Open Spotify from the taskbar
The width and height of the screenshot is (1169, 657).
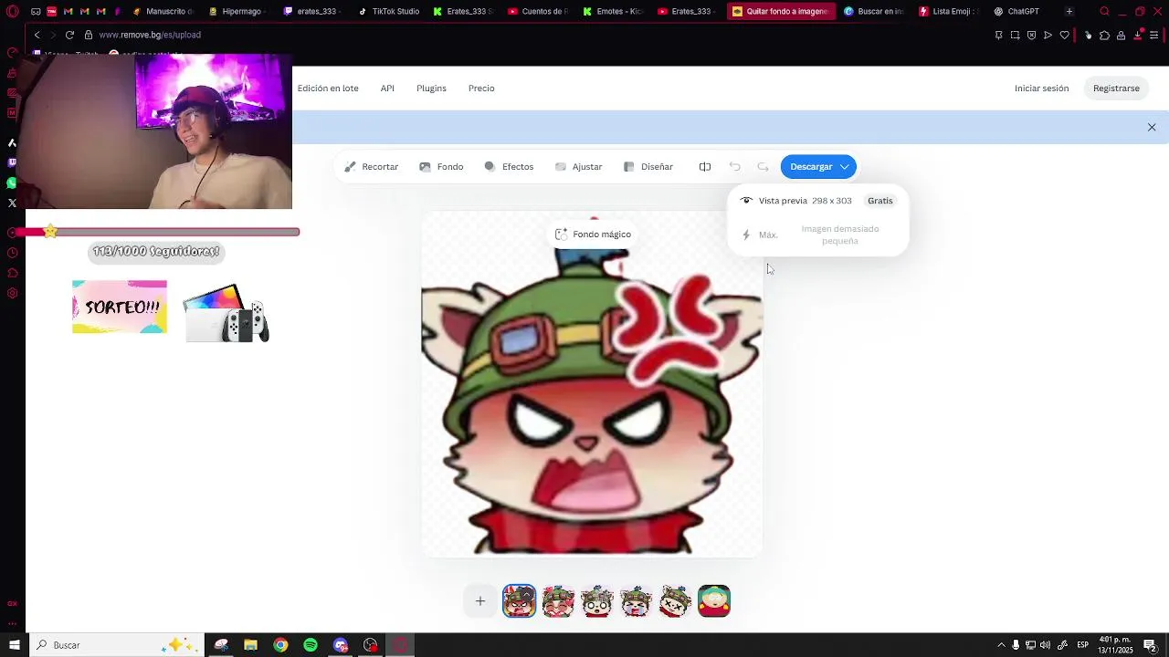pyautogui.click(x=311, y=645)
